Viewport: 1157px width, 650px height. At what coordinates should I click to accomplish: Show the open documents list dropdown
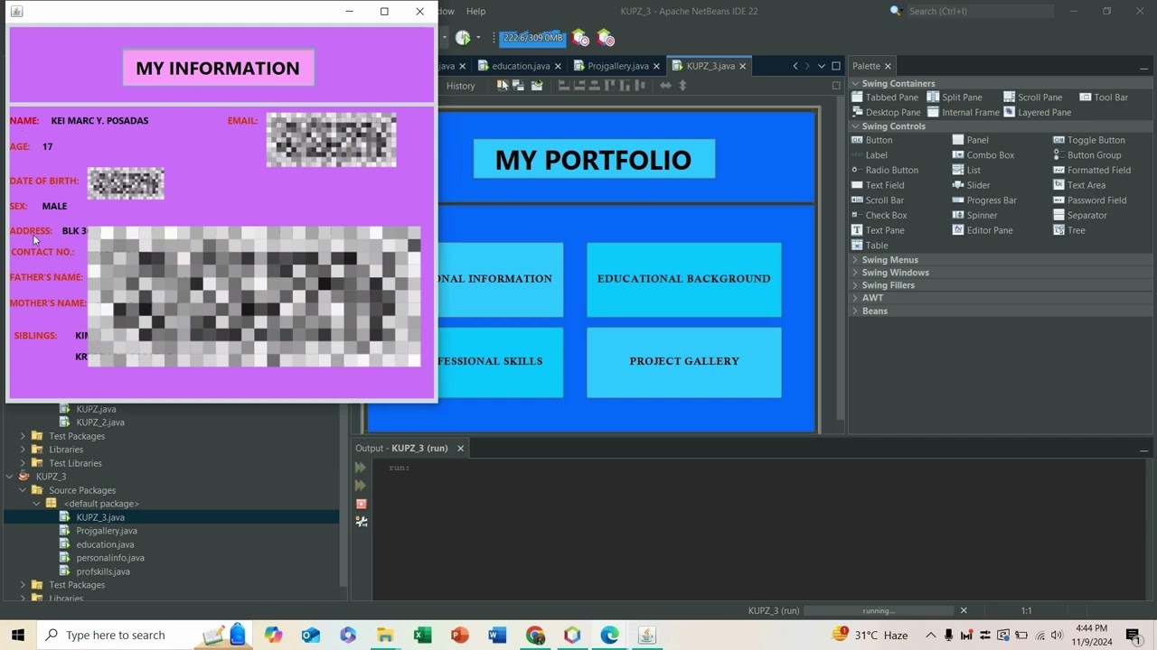point(822,66)
